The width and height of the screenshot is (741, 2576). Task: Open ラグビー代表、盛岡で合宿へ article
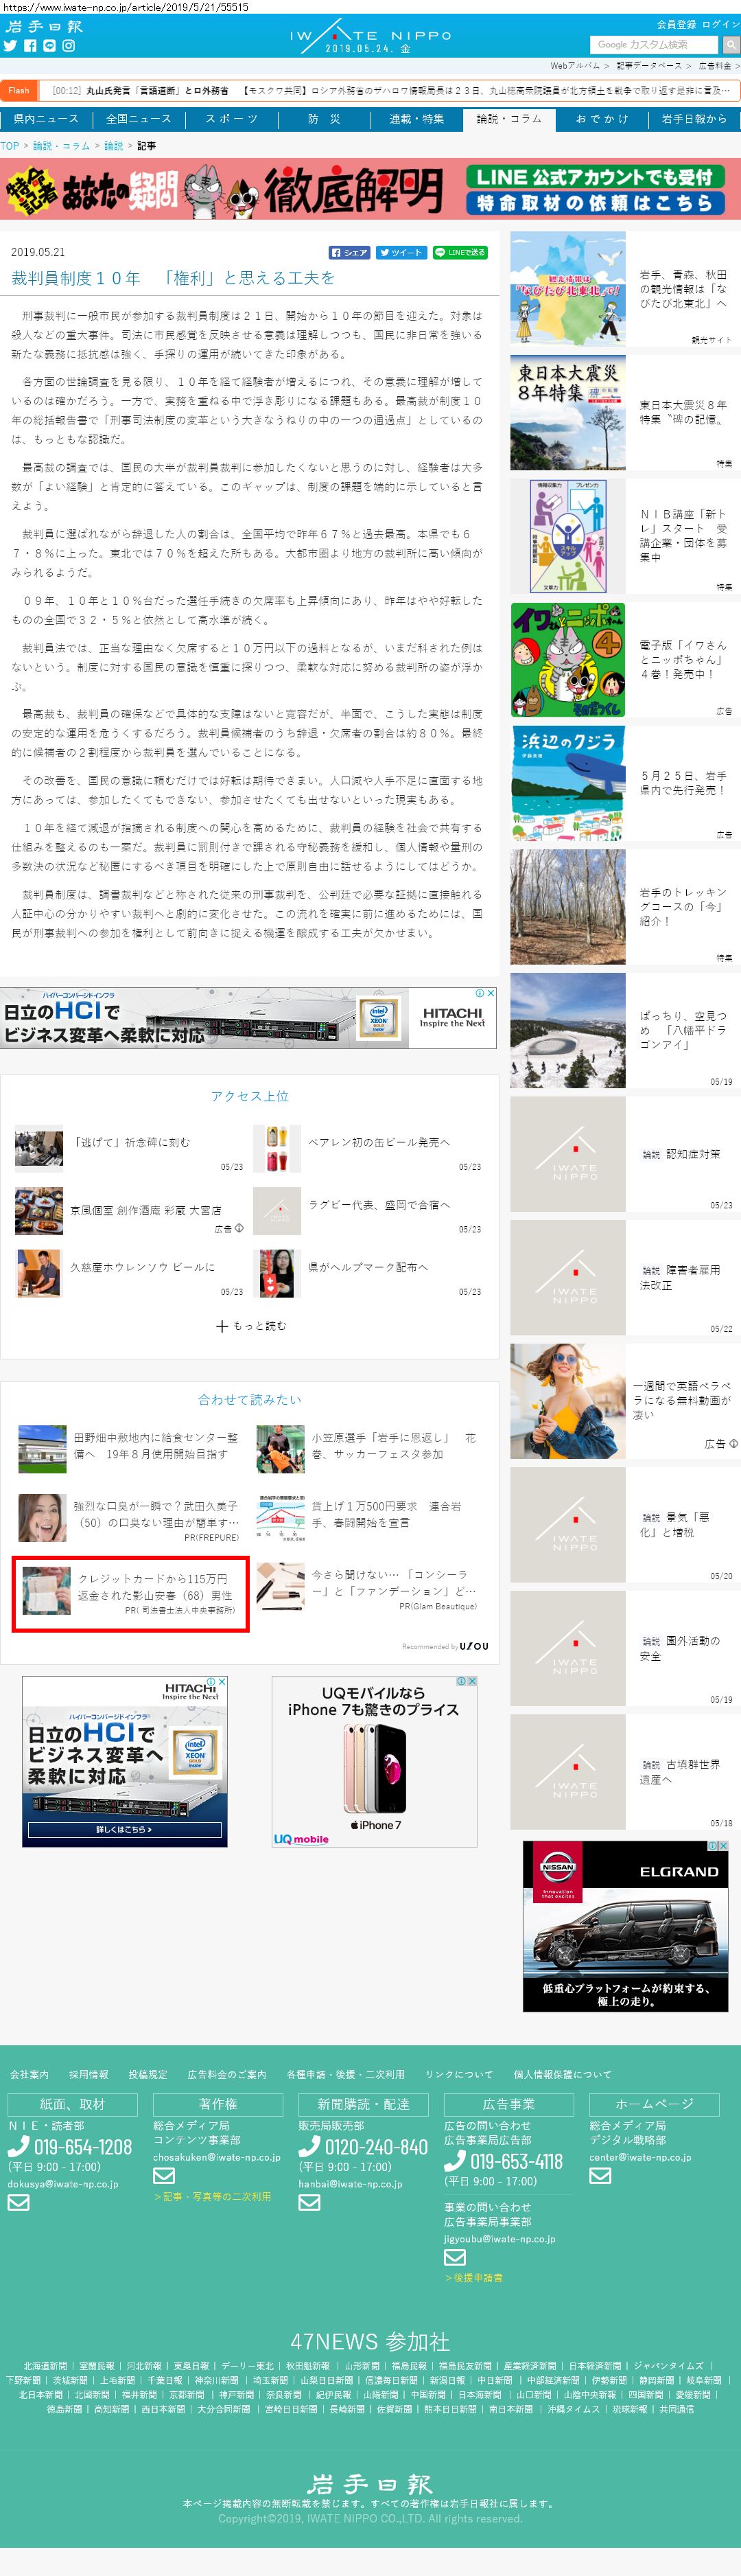click(379, 1205)
